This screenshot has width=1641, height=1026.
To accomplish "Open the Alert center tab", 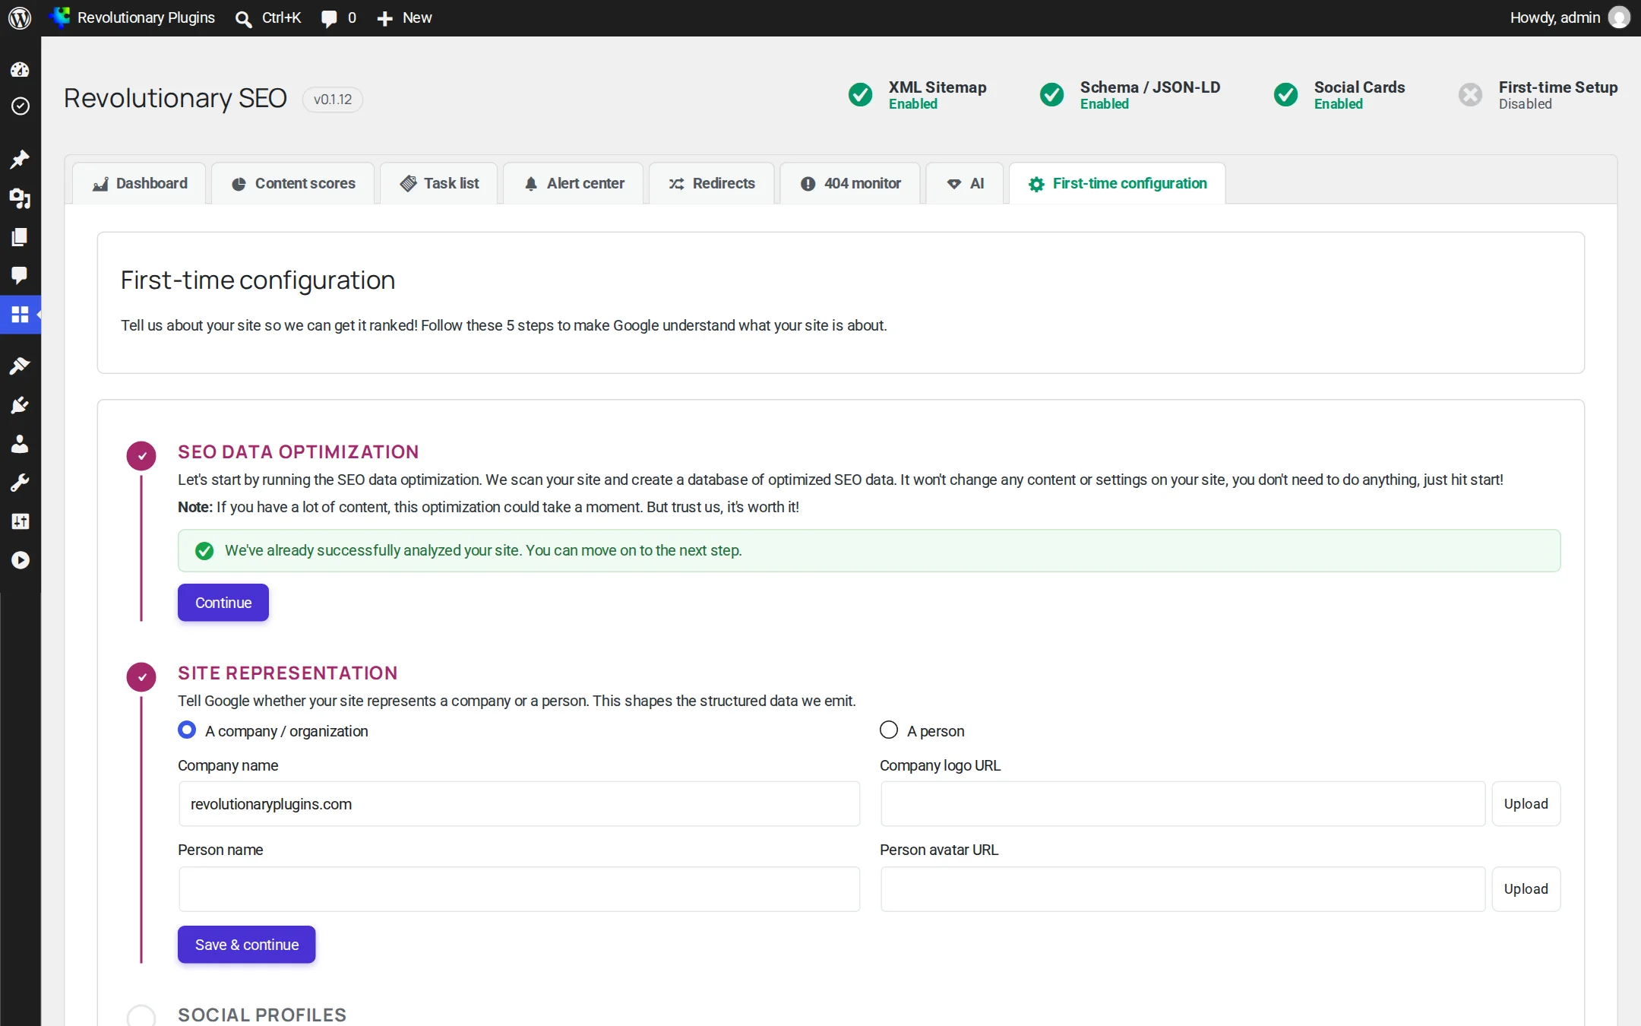I will click(x=574, y=183).
